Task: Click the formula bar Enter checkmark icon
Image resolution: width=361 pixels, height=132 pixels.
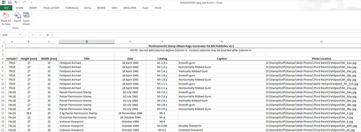Action: click(40, 35)
